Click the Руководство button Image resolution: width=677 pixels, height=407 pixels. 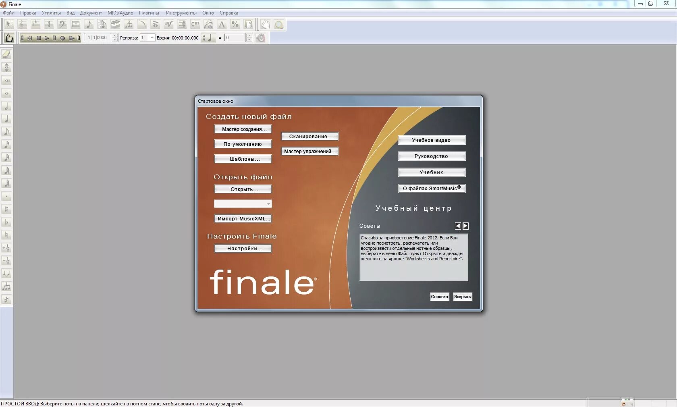click(432, 156)
